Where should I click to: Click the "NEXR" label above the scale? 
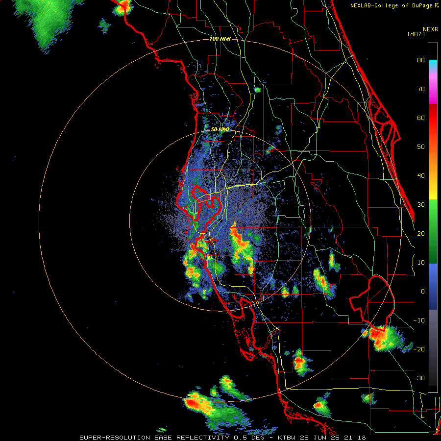pyautogui.click(x=431, y=29)
